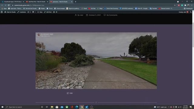
Task: Open the Office app from taskbar
Action: coord(72,107)
